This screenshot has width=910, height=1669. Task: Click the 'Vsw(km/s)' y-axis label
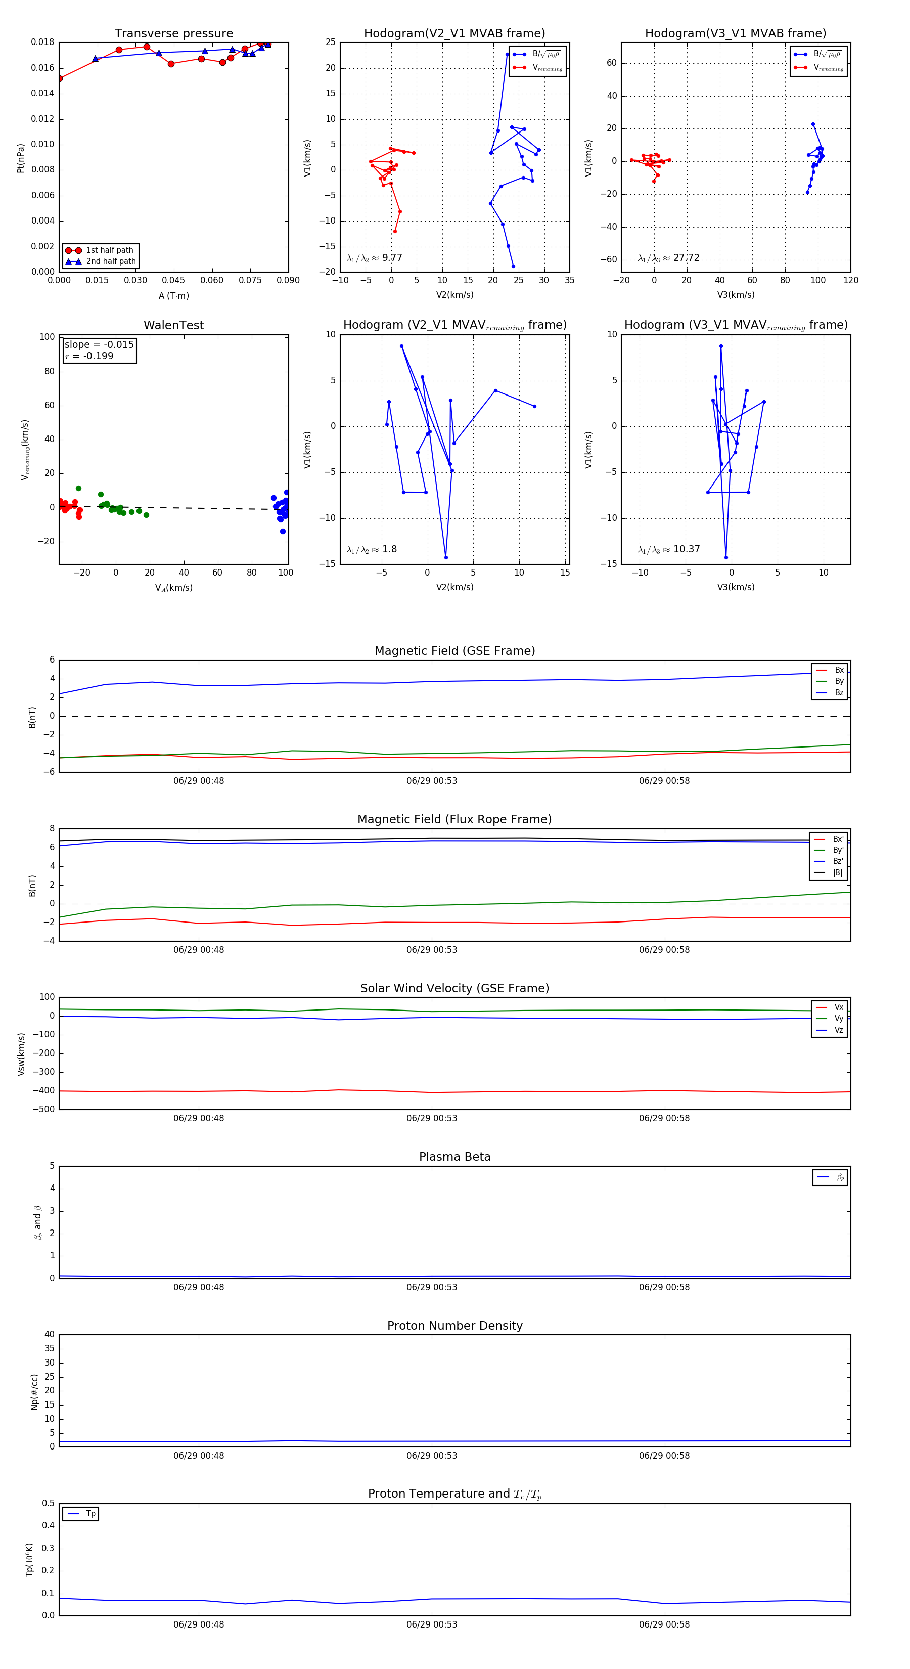pyautogui.click(x=21, y=1054)
